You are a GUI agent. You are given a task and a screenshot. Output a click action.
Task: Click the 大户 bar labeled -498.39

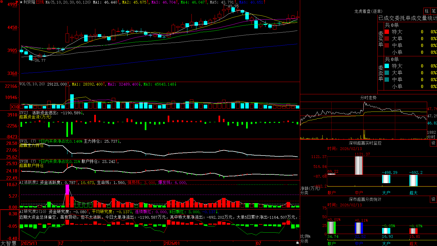(x=386, y=179)
